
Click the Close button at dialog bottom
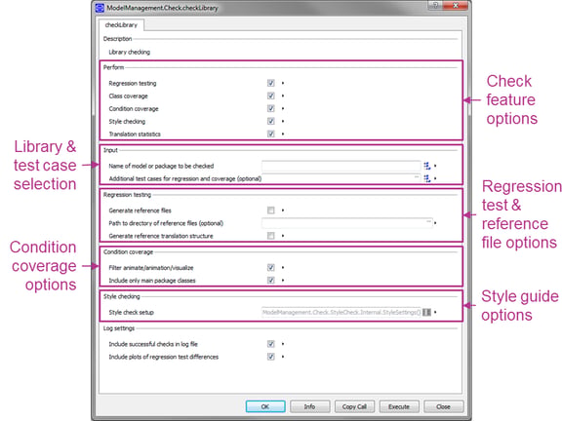(x=443, y=406)
